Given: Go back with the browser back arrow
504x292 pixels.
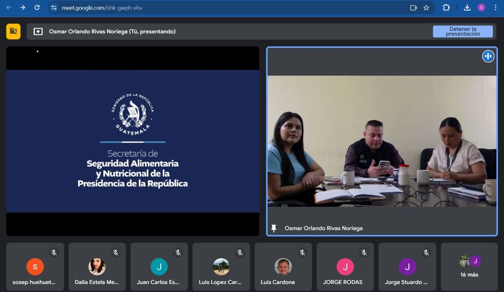Looking at the screenshot, I should [9, 8].
